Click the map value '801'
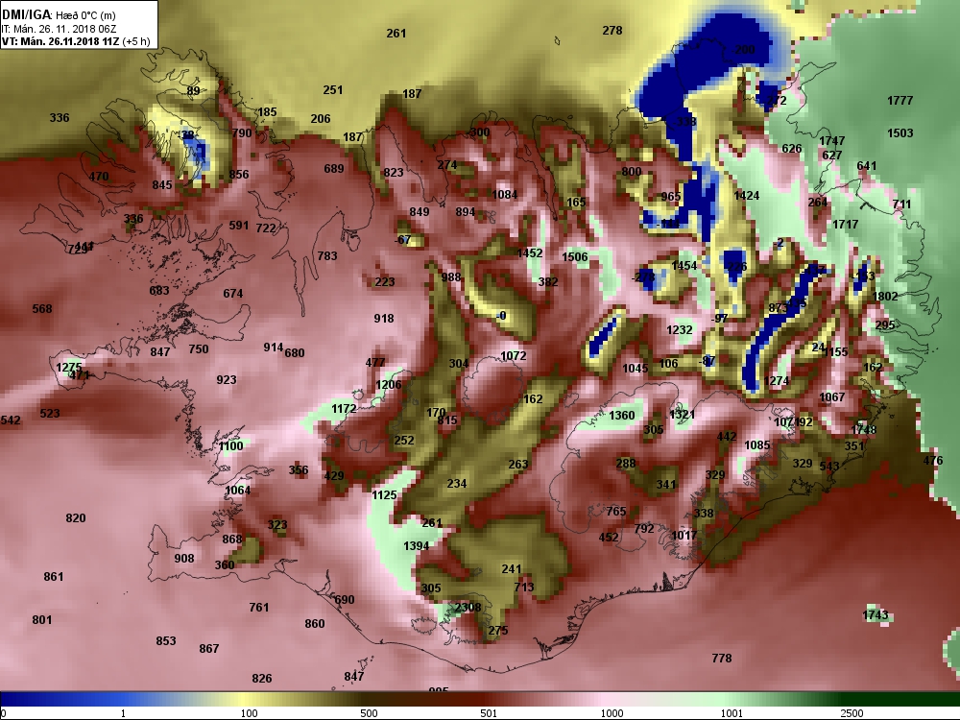960x720 pixels. pos(42,619)
